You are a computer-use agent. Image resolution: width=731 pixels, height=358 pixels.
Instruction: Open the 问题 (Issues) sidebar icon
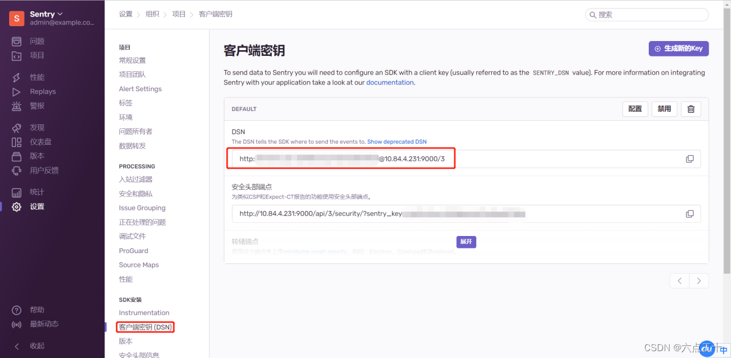[x=17, y=41]
